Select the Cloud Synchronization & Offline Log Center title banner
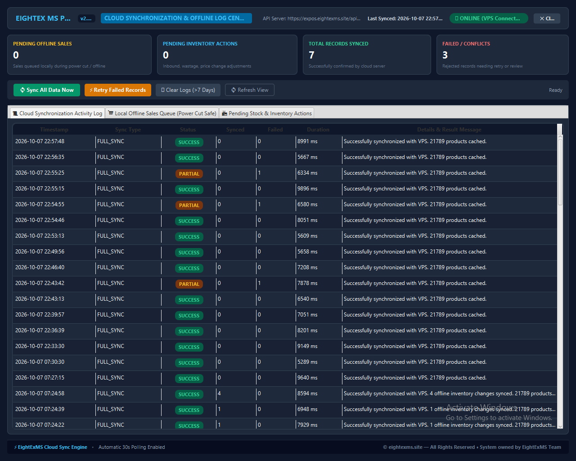 176,18
